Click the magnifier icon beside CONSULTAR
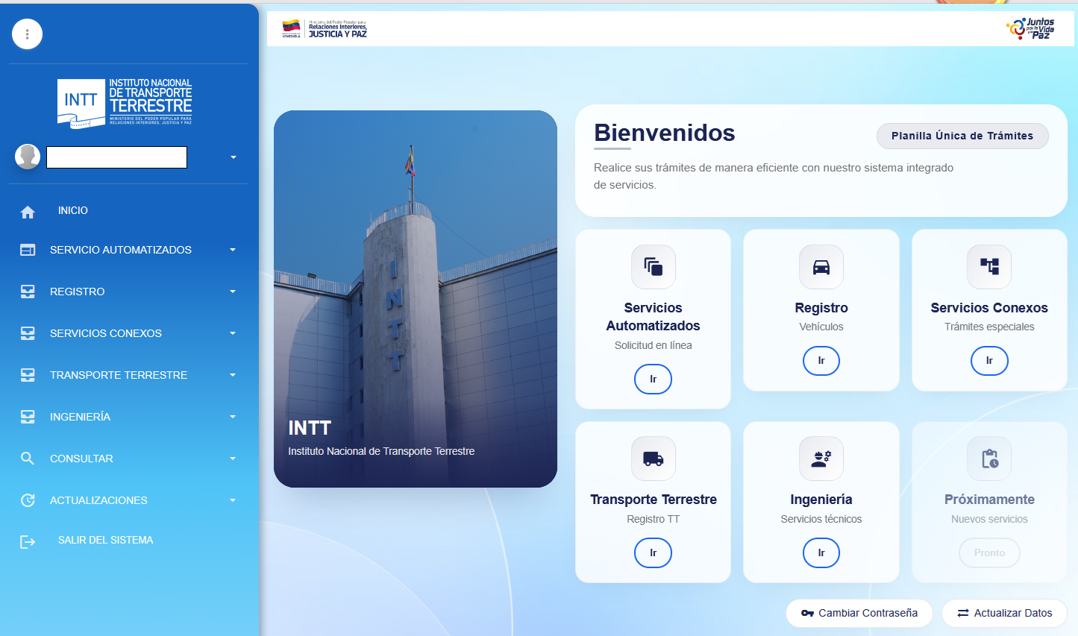This screenshot has height=636, width=1078. point(28,459)
